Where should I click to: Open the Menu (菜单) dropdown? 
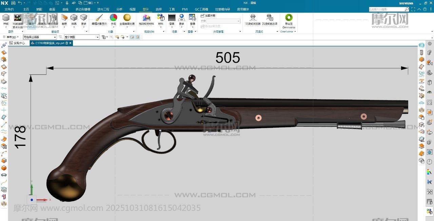tap(11, 37)
